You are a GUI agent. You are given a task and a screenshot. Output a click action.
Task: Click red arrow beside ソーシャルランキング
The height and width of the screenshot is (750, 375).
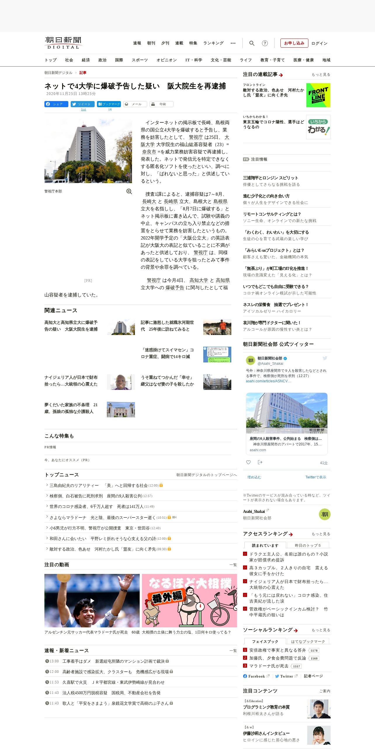[296, 631]
